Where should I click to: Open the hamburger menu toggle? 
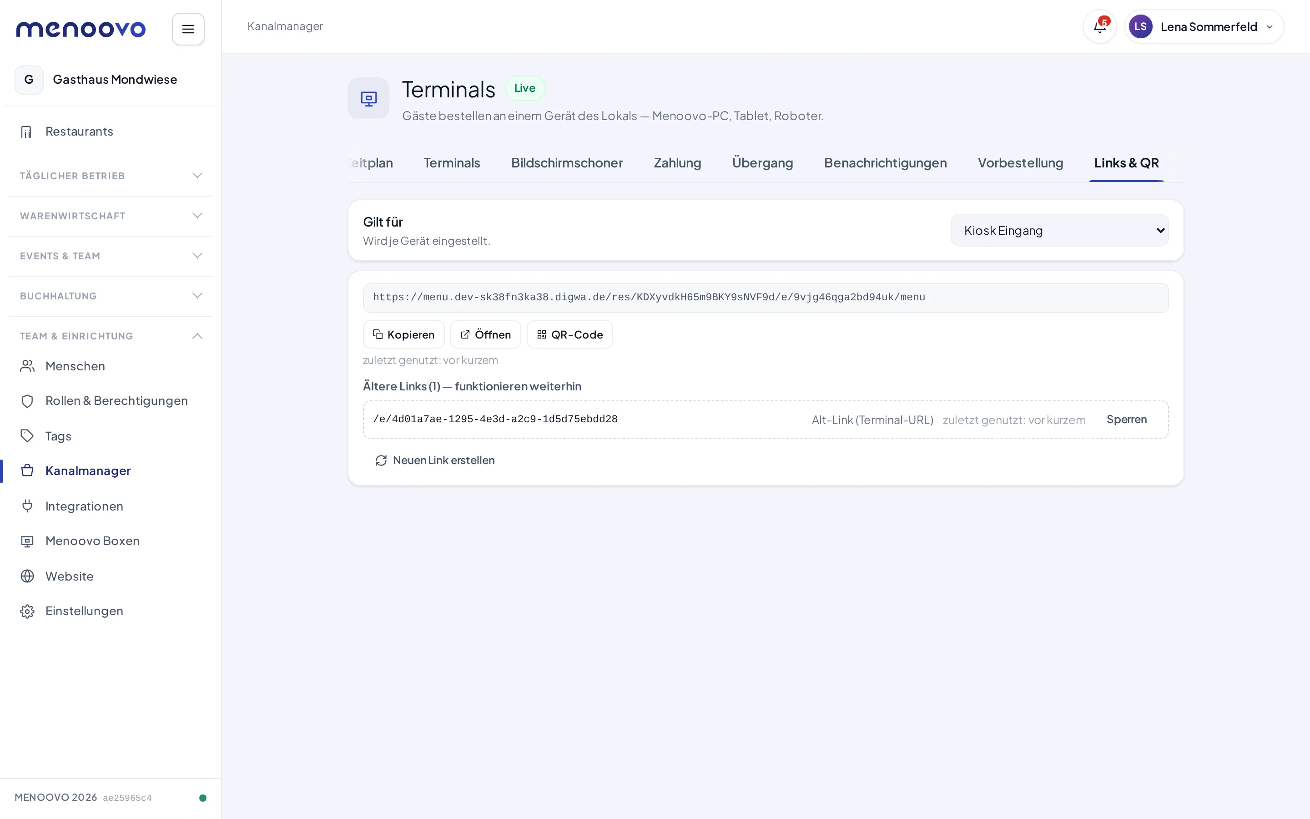[188, 29]
